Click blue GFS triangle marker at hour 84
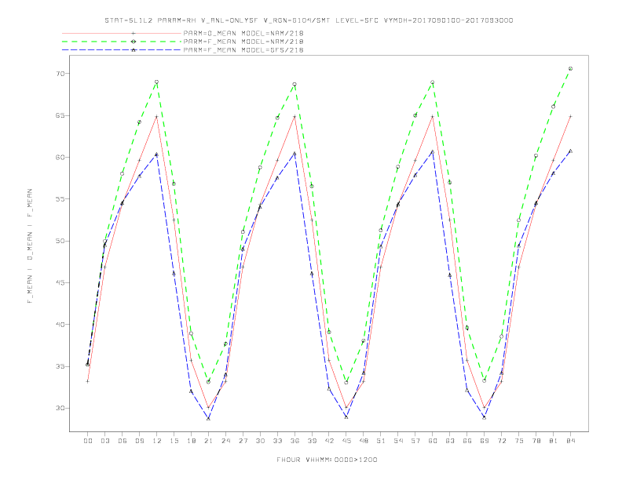Screen dimensions: 622x480 571,151
